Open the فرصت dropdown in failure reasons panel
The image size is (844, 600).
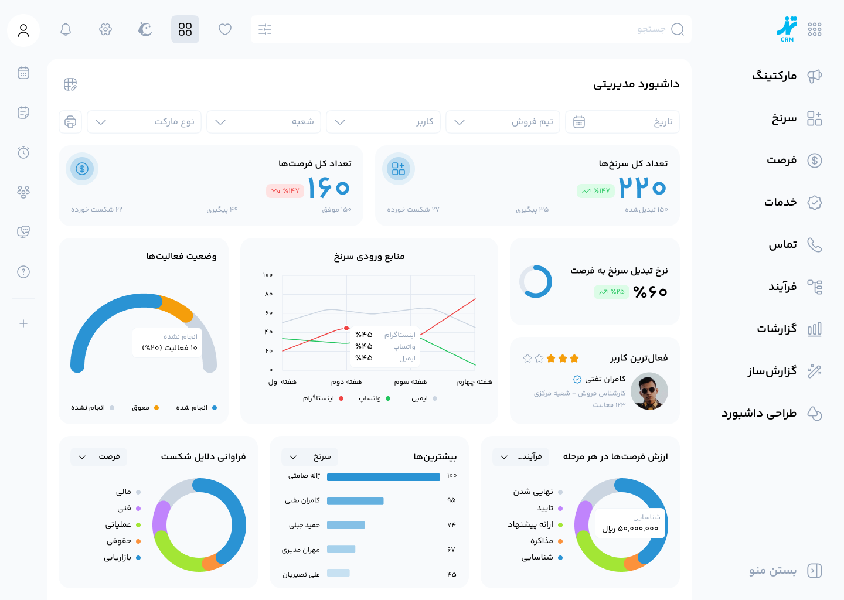[98, 457]
